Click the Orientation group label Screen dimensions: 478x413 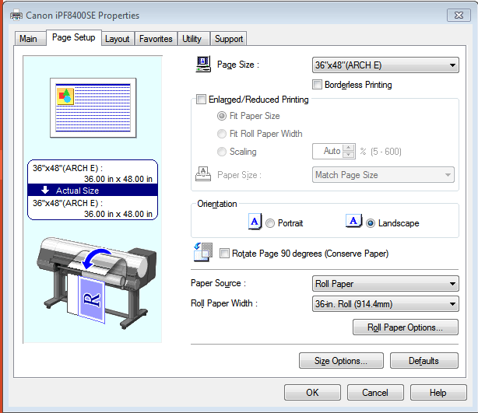217,204
